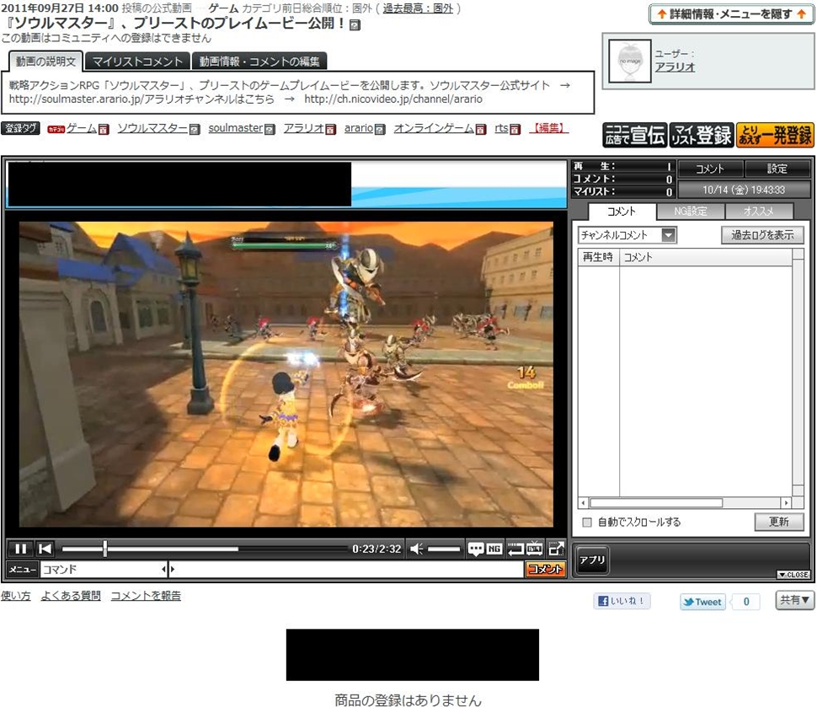Click the Tweet button

coord(702,602)
